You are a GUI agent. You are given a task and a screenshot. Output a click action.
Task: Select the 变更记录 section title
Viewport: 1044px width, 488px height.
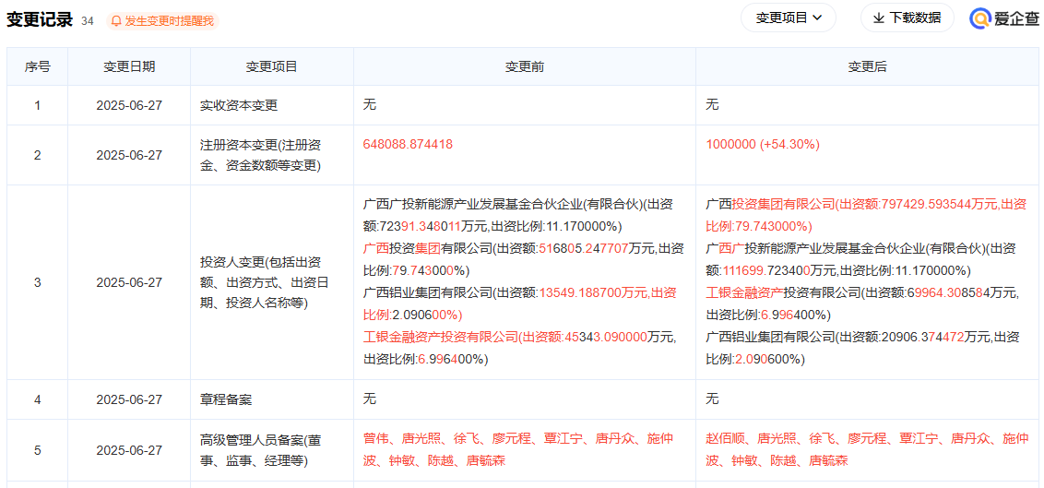(39, 19)
